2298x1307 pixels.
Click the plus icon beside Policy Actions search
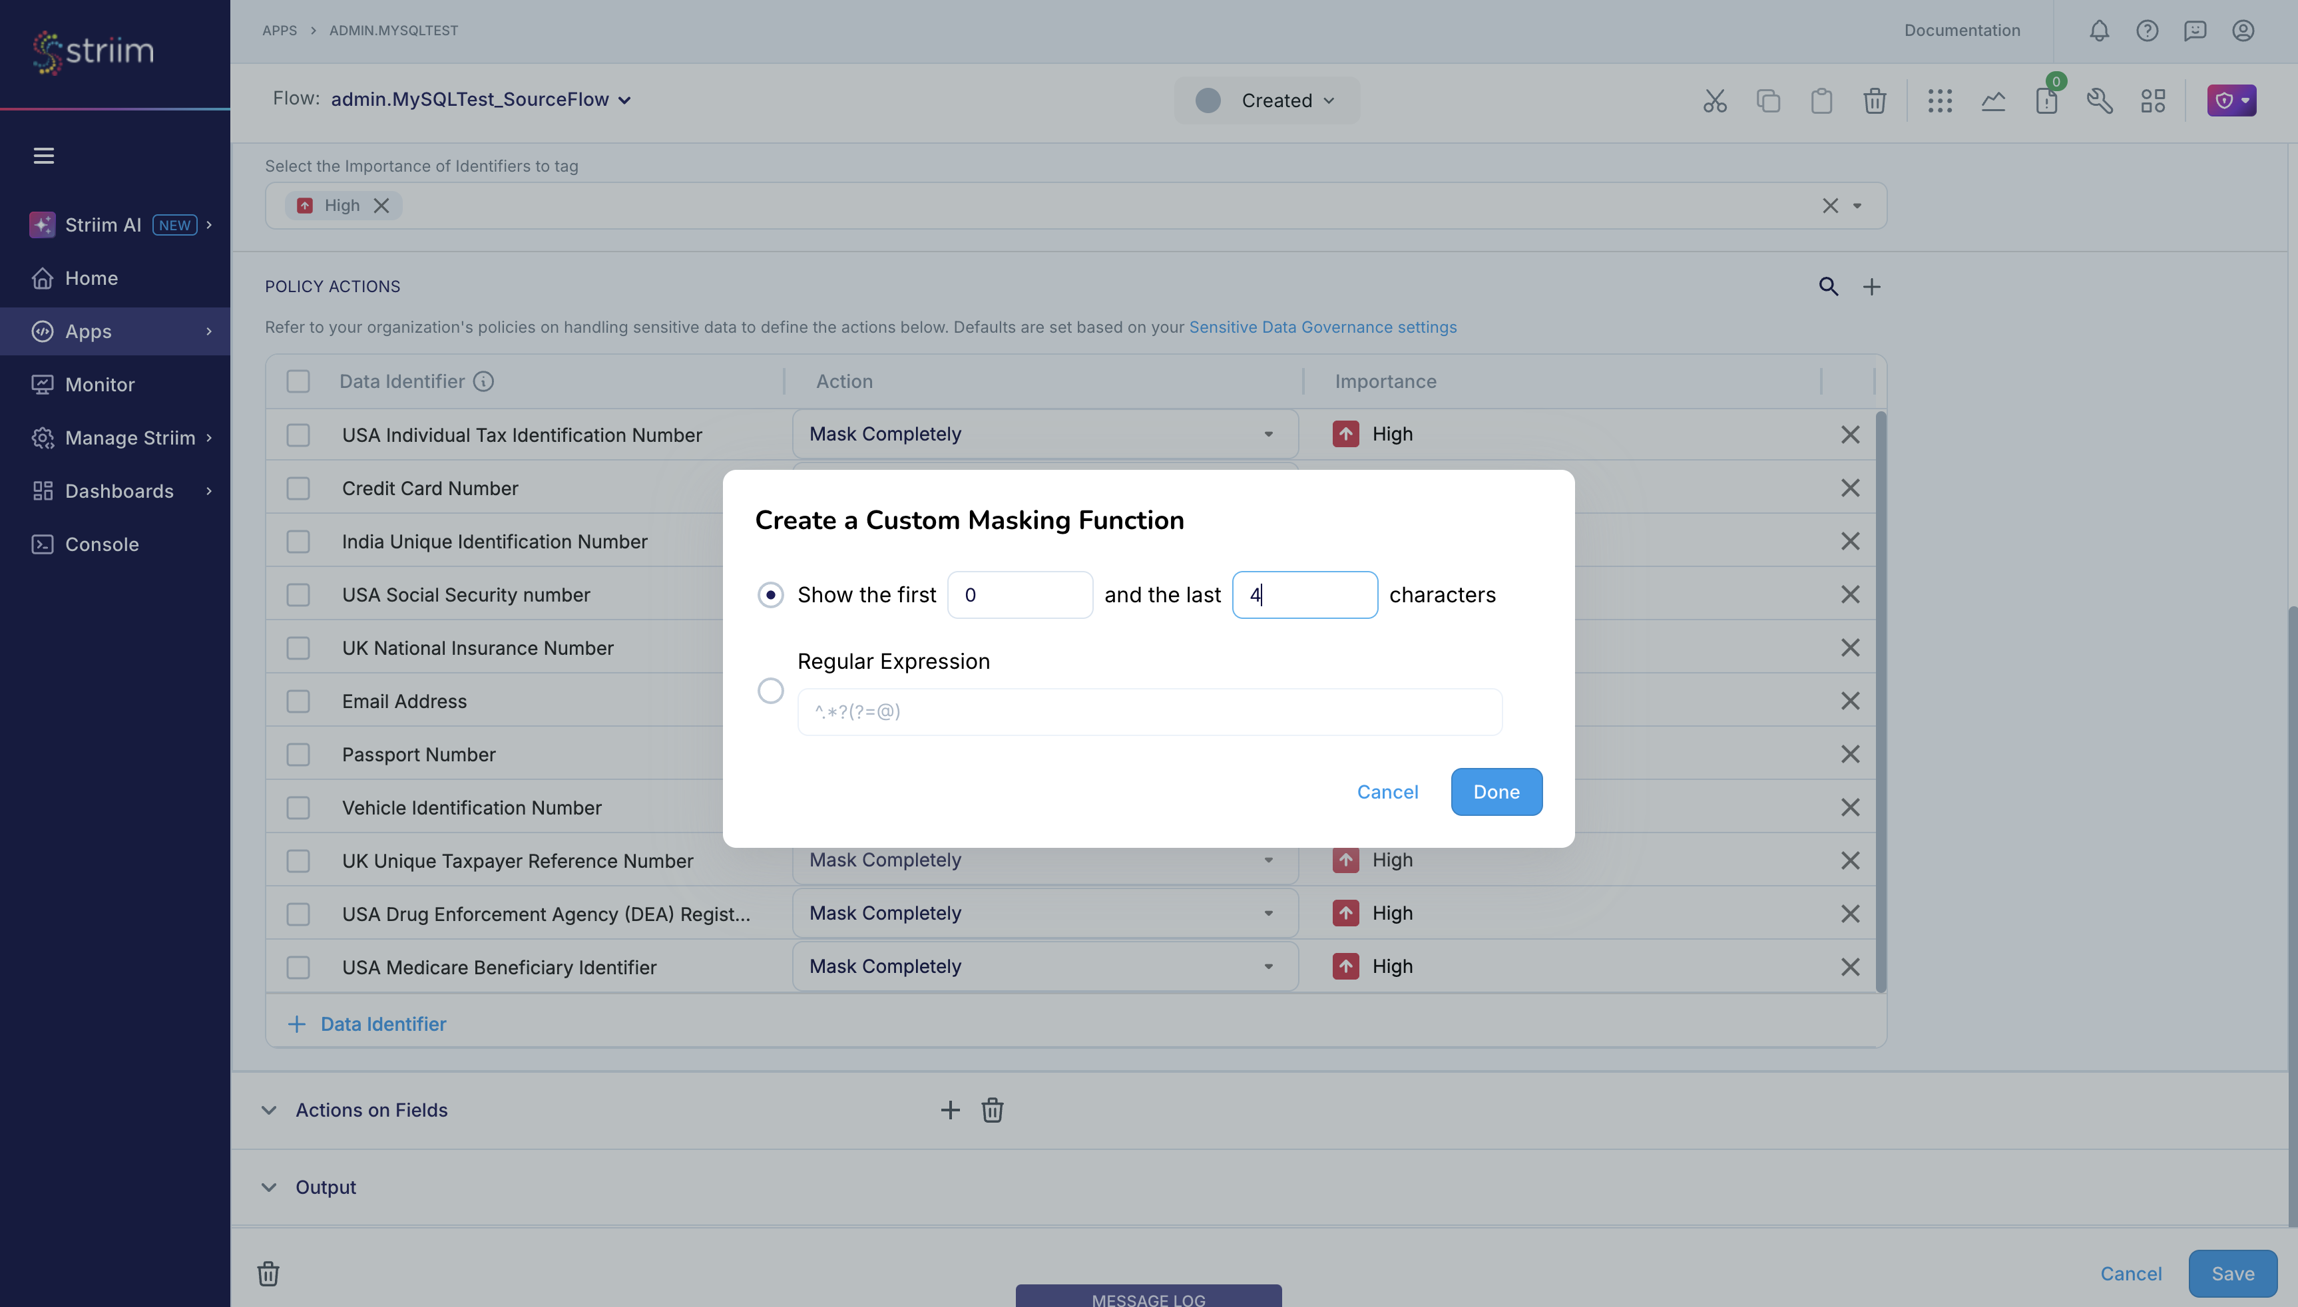[x=1871, y=286]
